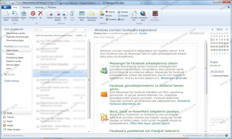This screenshot has height=139, width=232.
Task: Select Okunmamış e-posta quick view
Action: point(16,33)
